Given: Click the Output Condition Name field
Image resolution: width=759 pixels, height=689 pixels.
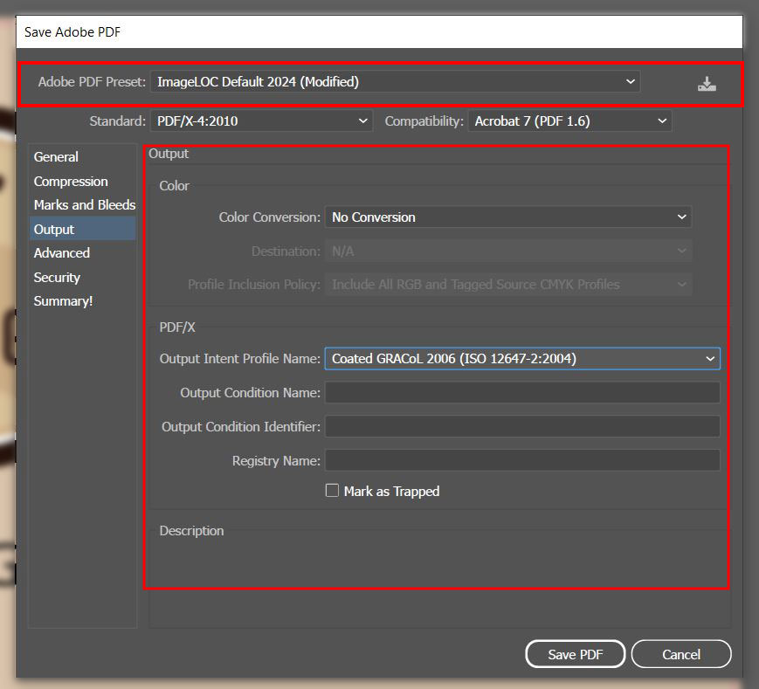Looking at the screenshot, I should tap(522, 392).
